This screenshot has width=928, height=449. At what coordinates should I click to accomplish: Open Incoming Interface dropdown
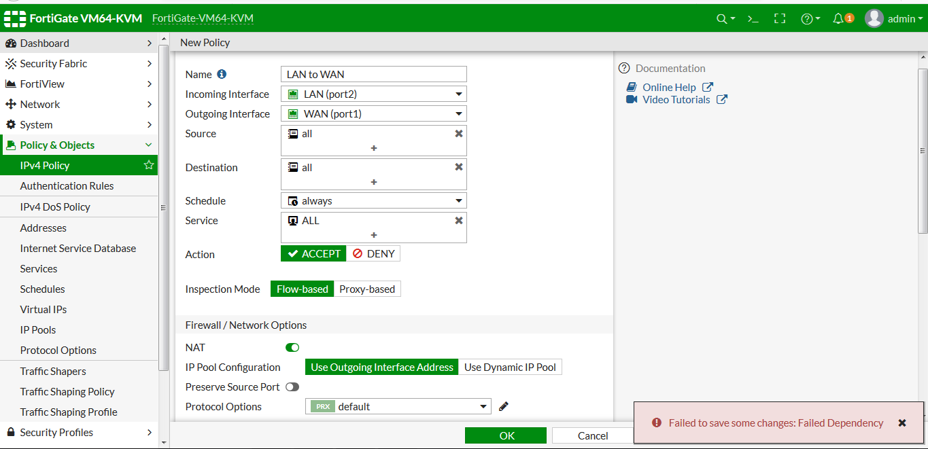click(x=374, y=94)
